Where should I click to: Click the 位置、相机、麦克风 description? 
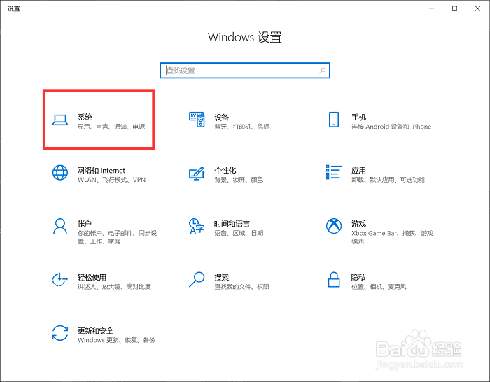point(379,287)
